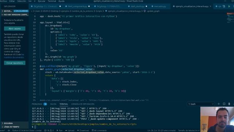
Task: Click the unsaved dot on first 3d_plot.py tab
Action: tap(60, 7)
